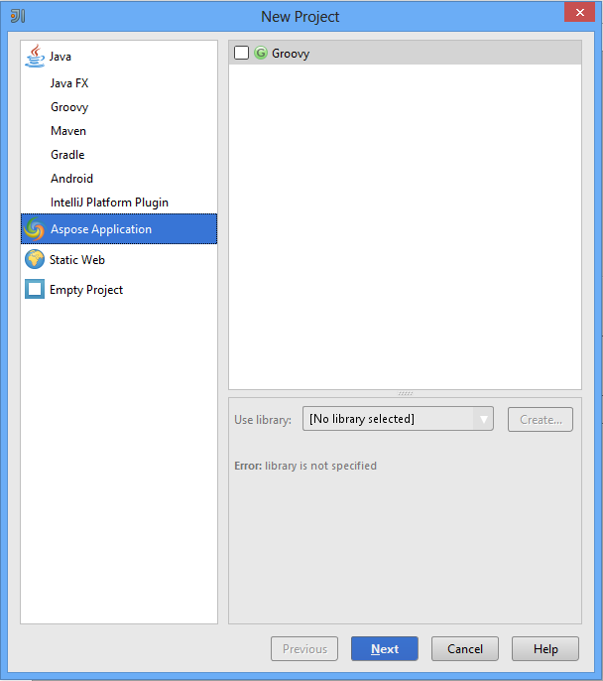
Task: Select the Java text label
Action: pos(60,57)
